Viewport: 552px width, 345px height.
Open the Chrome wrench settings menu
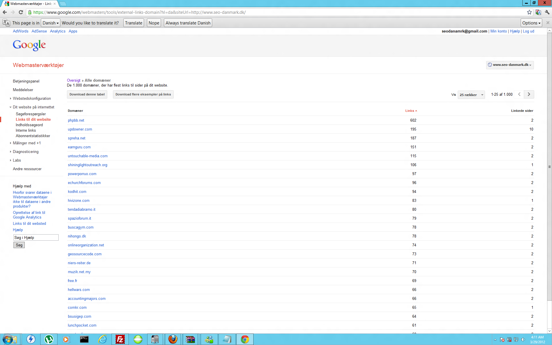click(x=547, y=12)
